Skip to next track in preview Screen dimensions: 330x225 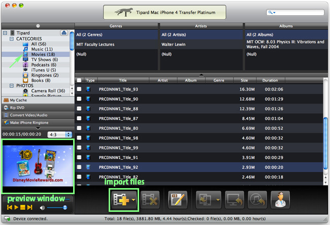(29, 207)
